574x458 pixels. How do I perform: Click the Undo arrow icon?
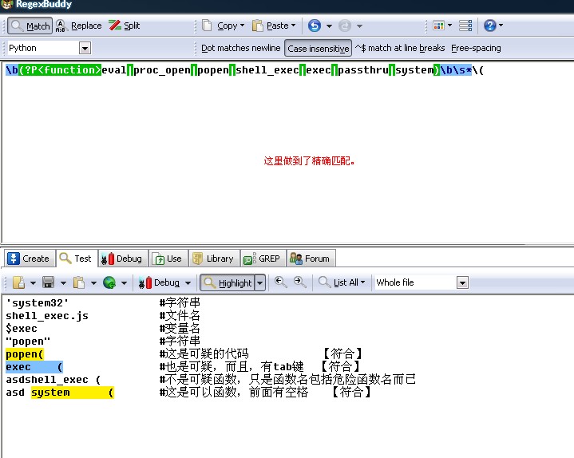point(314,26)
